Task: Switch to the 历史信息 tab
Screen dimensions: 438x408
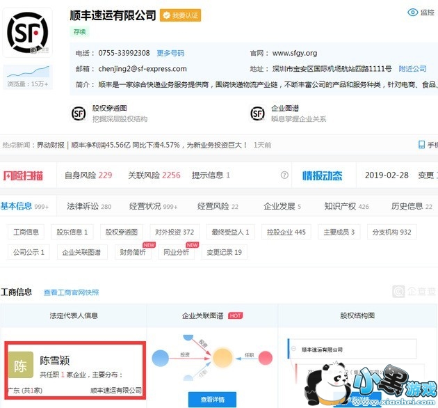Action: [x=412, y=207]
